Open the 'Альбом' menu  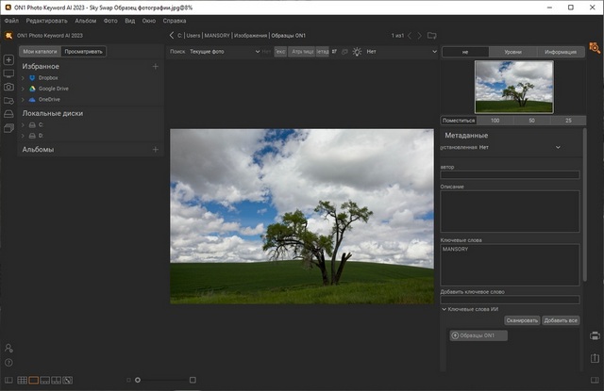pos(85,20)
